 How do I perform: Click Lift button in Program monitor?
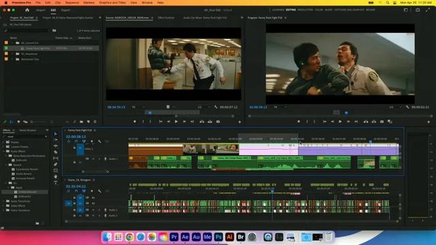(366, 122)
